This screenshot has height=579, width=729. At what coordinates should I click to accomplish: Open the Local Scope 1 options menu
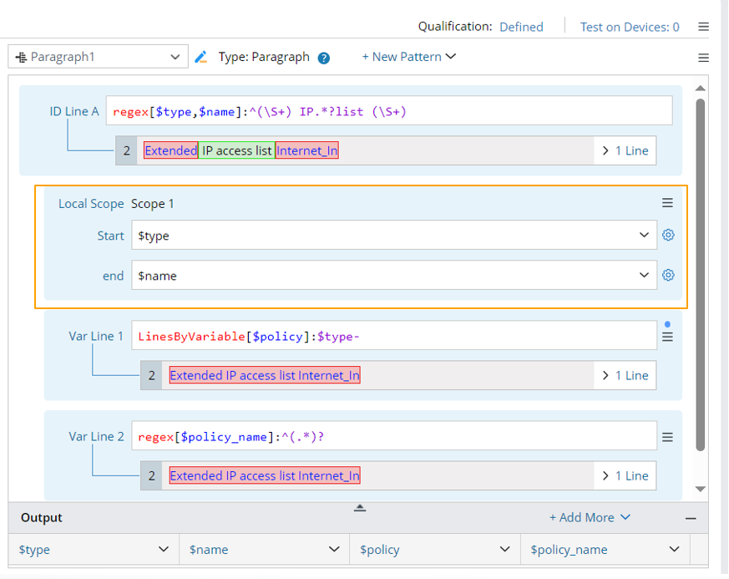(x=667, y=203)
